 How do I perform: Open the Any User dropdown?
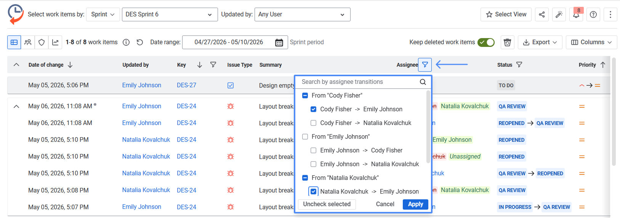pyautogui.click(x=302, y=14)
